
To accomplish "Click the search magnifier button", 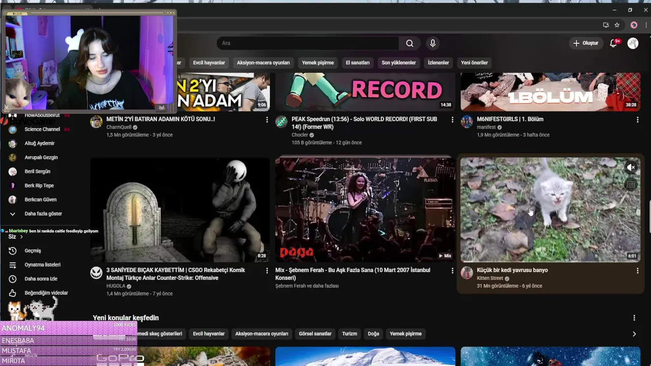I will pos(409,43).
